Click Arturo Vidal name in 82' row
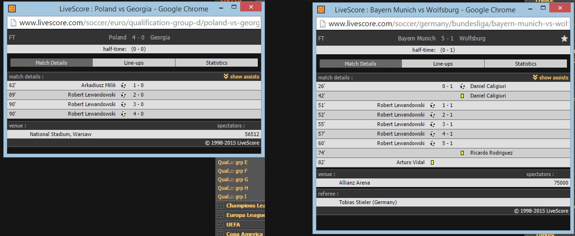Image resolution: width=575 pixels, height=236 pixels. coord(410,162)
